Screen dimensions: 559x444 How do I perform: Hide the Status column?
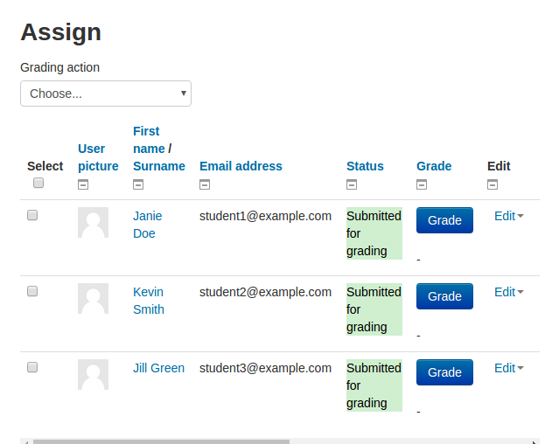[352, 184]
